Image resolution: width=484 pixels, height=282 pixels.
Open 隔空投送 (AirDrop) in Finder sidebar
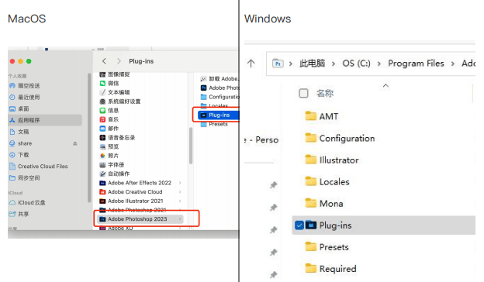[x=24, y=86]
